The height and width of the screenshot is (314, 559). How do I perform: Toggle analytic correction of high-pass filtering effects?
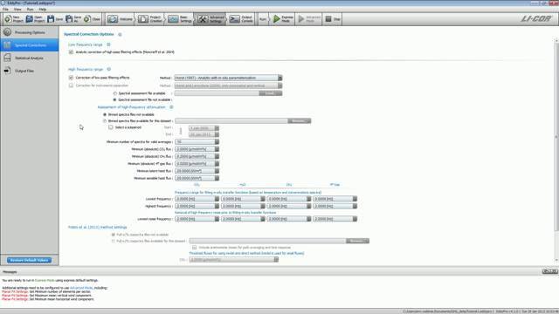tap(71, 52)
